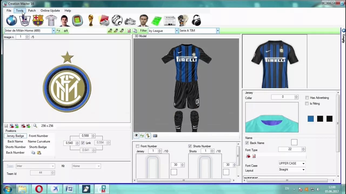The height and width of the screenshot is (194, 346).
Task: Click the red X delete kit icon
Action: pyautogui.click(x=129, y=31)
